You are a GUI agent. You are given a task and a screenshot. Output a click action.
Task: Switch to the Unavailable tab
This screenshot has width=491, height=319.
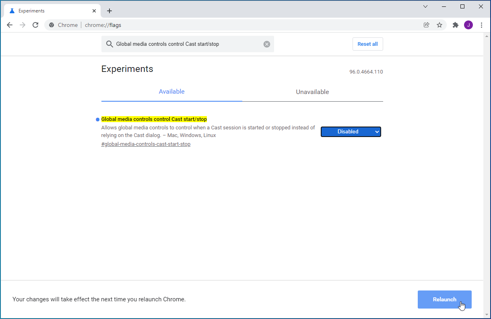click(x=312, y=92)
